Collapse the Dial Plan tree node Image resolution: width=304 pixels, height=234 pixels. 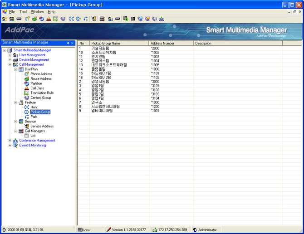click(15, 69)
